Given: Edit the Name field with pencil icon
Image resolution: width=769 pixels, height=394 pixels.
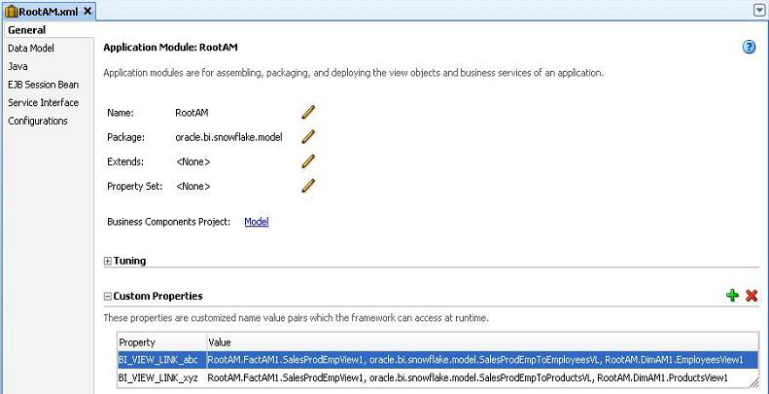Looking at the screenshot, I should coord(308,112).
